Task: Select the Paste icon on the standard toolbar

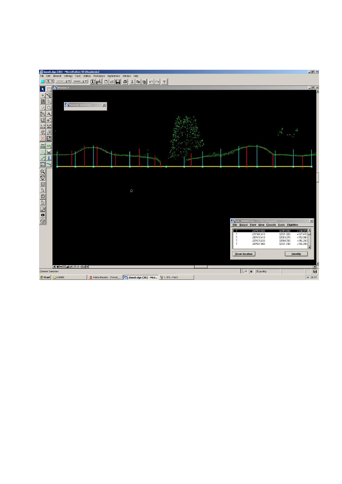Action: coord(144,82)
